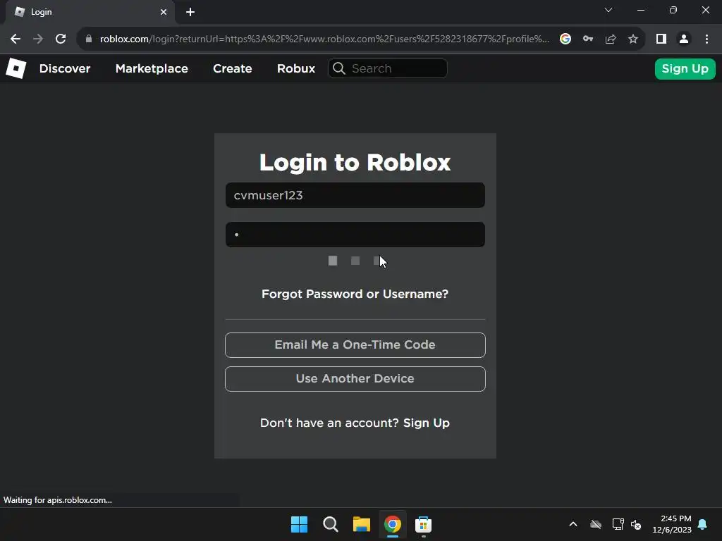Reload the page with refresh icon
The image size is (722, 541).
click(x=61, y=39)
